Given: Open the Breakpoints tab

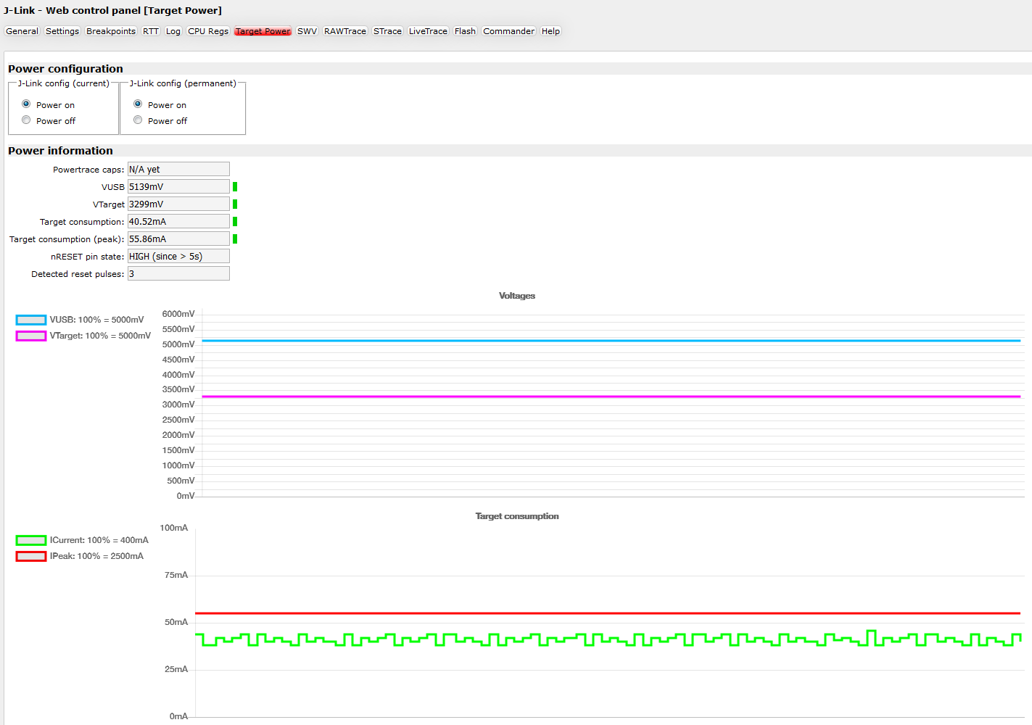Looking at the screenshot, I should 110,31.
